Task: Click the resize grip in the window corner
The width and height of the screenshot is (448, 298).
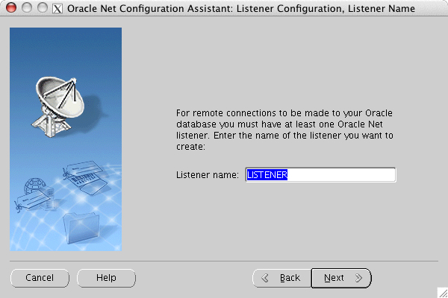Action: pyautogui.click(x=442, y=292)
